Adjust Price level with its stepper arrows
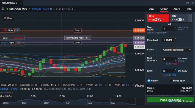This screenshot has width=195, height=108. (175, 40)
